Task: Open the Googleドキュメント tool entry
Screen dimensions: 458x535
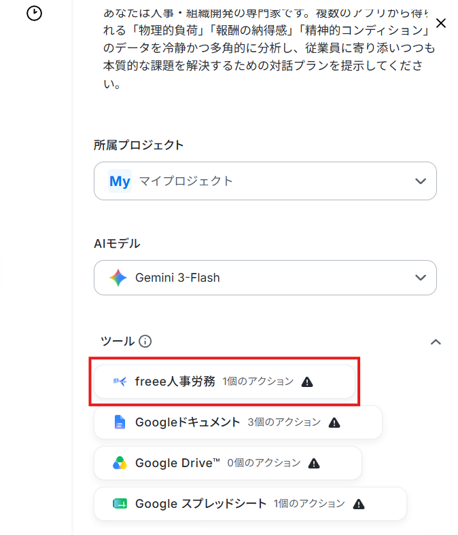Action: click(x=238, y=422)
